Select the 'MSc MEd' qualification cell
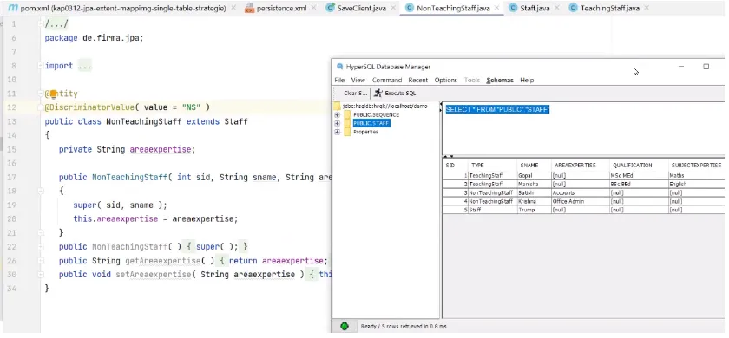This screenshot has width=729, height=338. click(x=638, y=175)
